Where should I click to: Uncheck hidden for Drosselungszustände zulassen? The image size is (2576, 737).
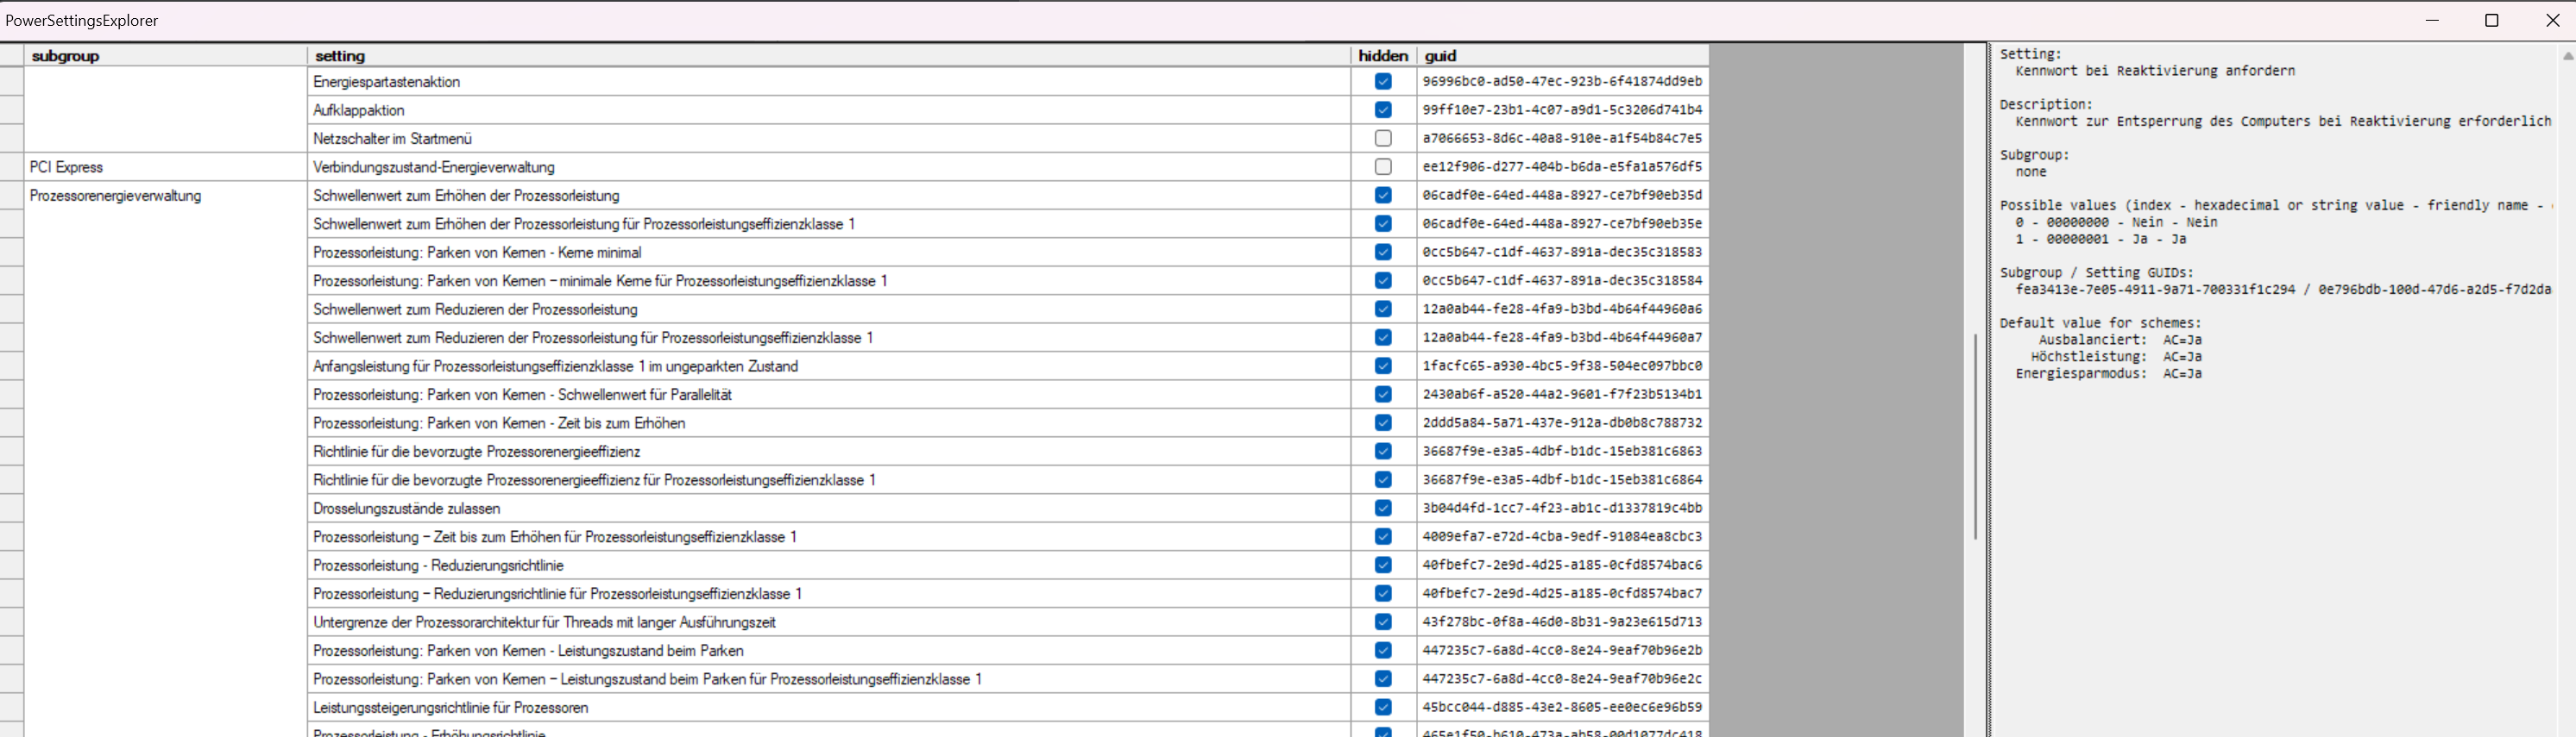(x=1383, y=509)
